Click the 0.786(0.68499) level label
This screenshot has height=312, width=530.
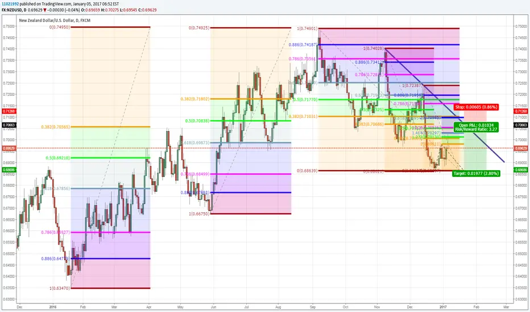click(195, 174)
